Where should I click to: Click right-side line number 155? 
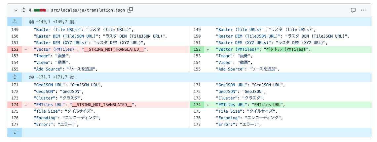[x=197, y=69]
